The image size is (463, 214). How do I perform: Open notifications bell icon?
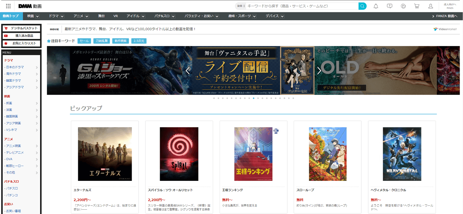click(376, 6)
